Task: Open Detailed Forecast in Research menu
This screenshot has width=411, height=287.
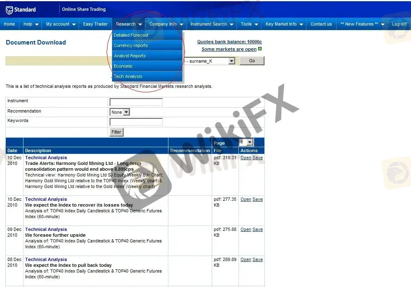Action: coord(131,35)
